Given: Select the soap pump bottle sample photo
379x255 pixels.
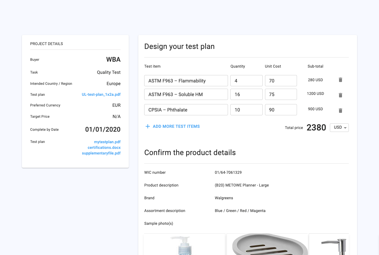Looking at the screenshot, I should (184, 244).
